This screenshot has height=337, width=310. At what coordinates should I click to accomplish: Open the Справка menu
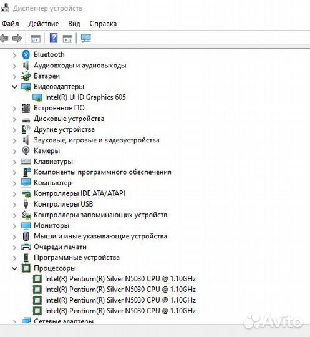103,24
